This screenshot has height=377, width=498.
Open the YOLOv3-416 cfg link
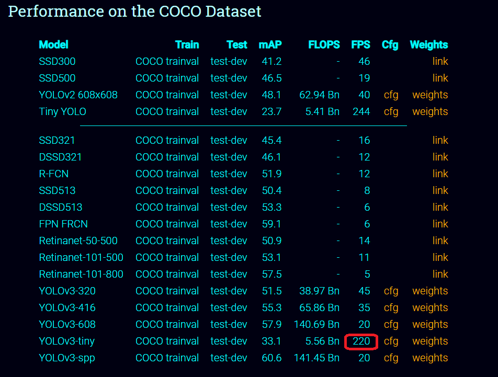tap(391, 308)
